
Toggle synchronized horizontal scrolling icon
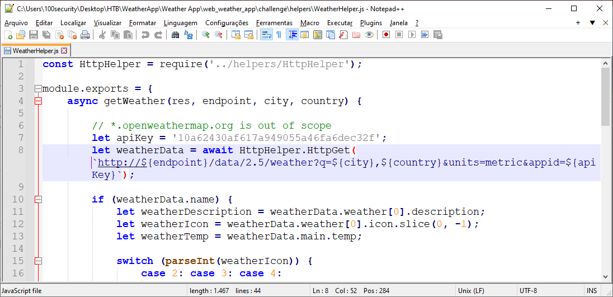pos(248,35)
